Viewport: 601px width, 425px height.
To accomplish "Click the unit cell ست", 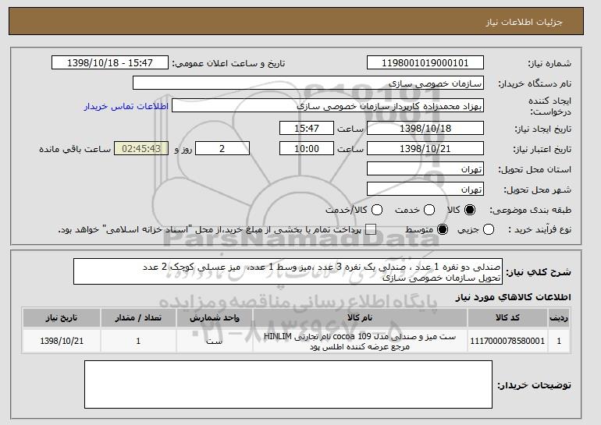I will click(215, 341).
